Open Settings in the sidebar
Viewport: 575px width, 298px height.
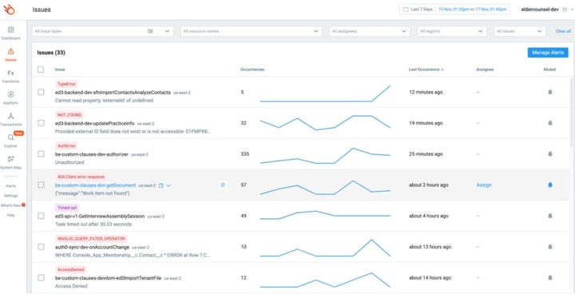10,196
